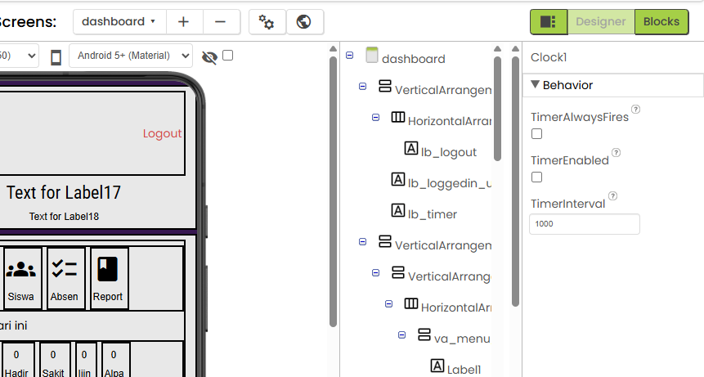Click the project properties gears icon
Viewport: 704px width, 377px height.
click(267, 22)
